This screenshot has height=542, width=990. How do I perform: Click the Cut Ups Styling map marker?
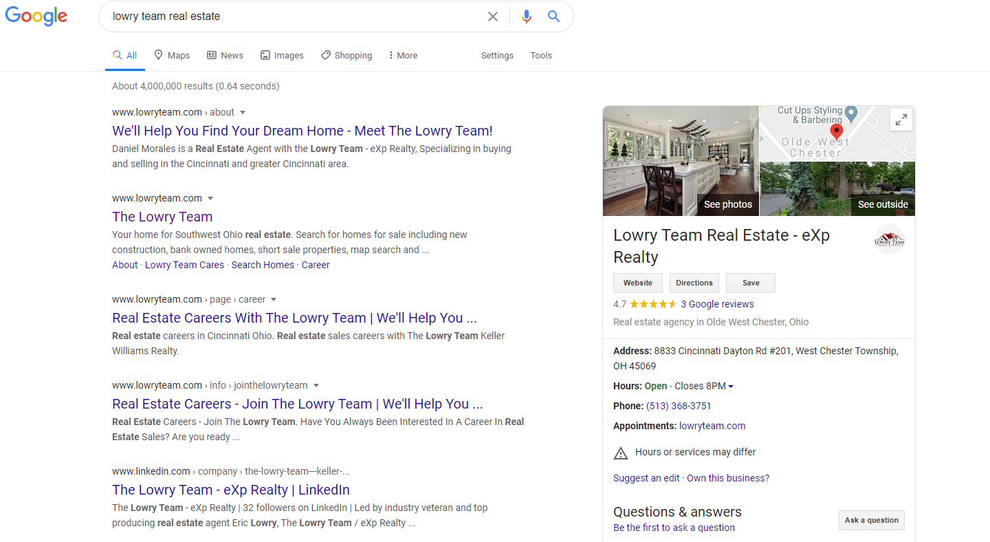click(x=851, y=113)
